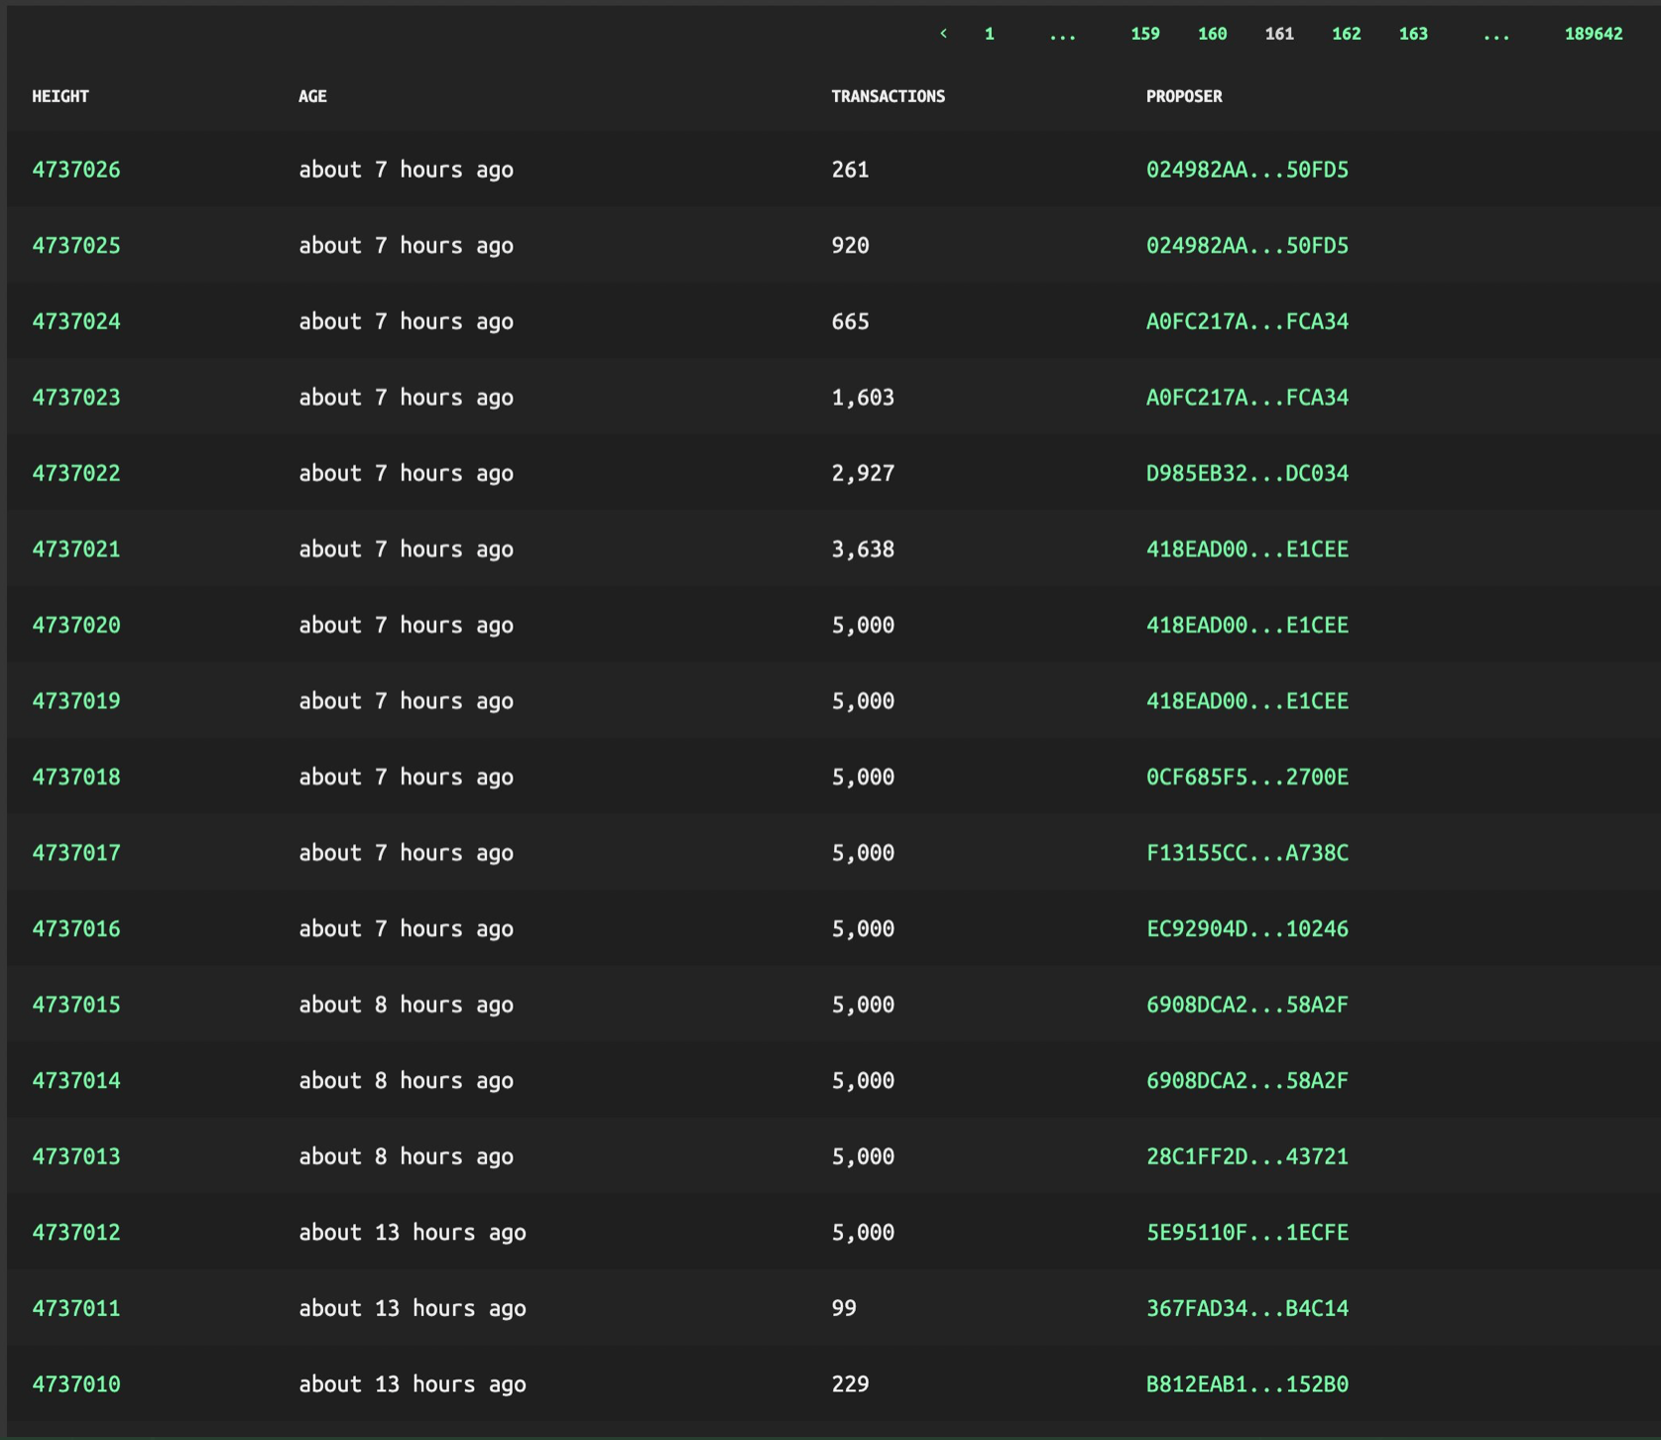The width and height of the screenshot is (1661, 1440).
Task: Open block height 4737017
Action: click(76, 853)
